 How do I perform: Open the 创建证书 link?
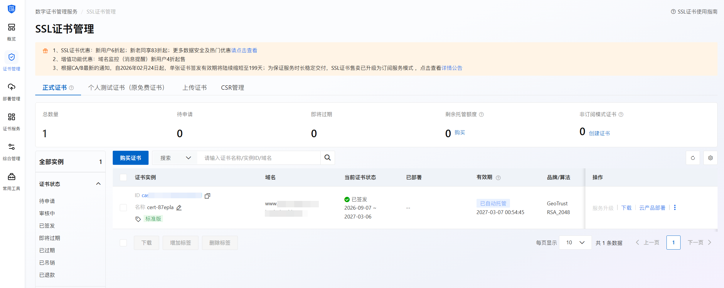click(x=599, y=133)
